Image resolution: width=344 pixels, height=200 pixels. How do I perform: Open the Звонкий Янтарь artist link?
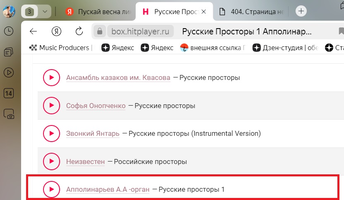pyautogui.click(x=93, y=133)
